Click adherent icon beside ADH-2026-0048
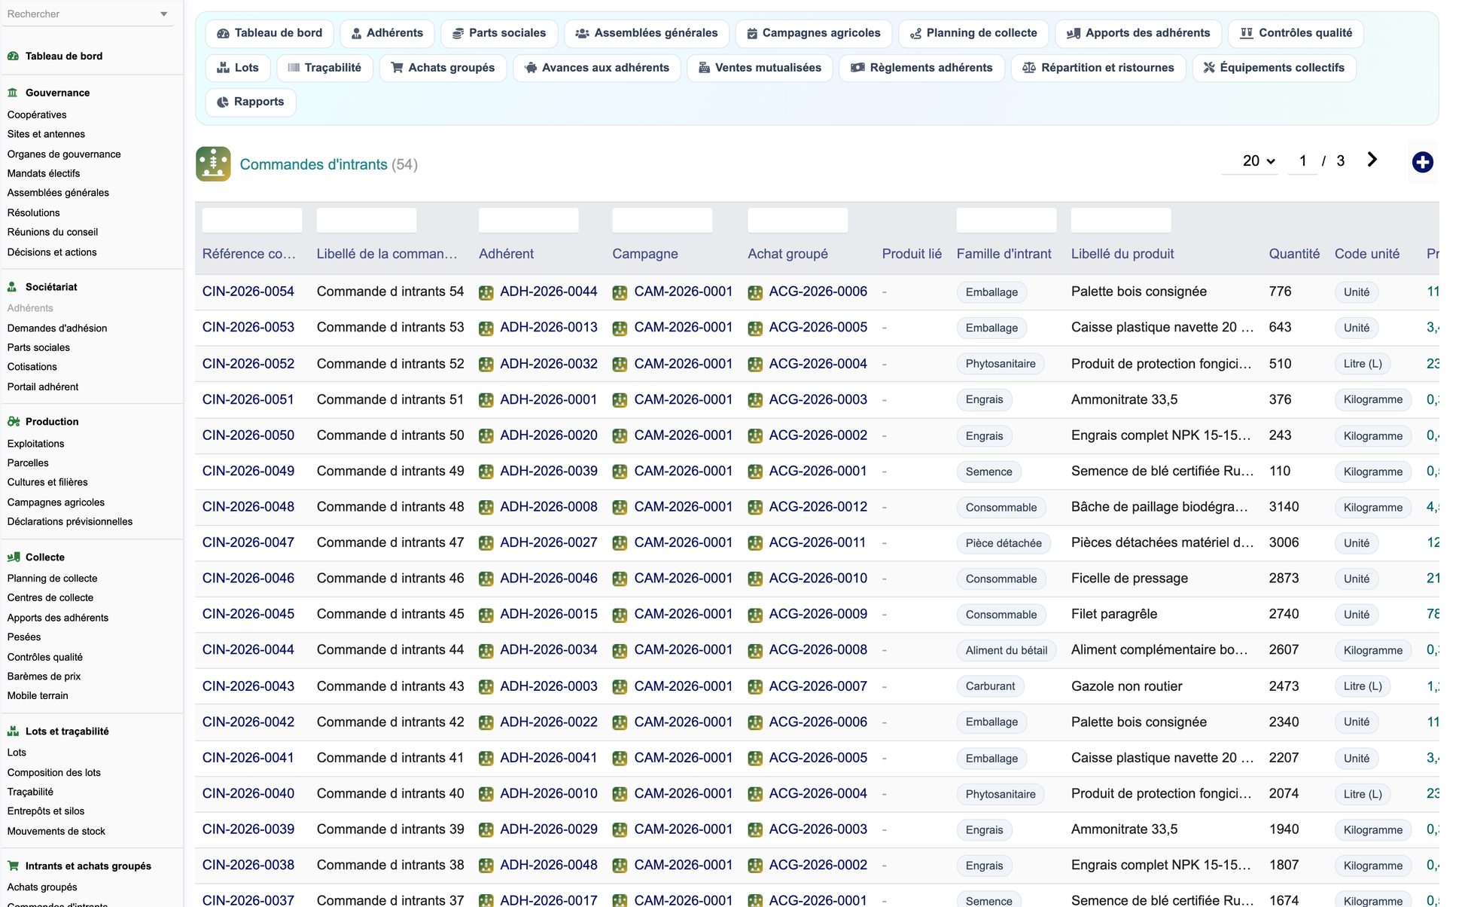 click(x=486, y=866)
